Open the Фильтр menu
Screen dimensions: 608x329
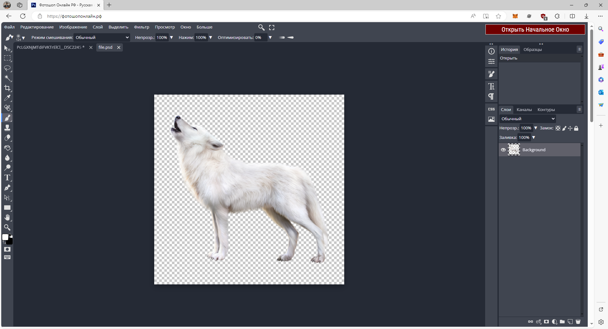(141, 27)
